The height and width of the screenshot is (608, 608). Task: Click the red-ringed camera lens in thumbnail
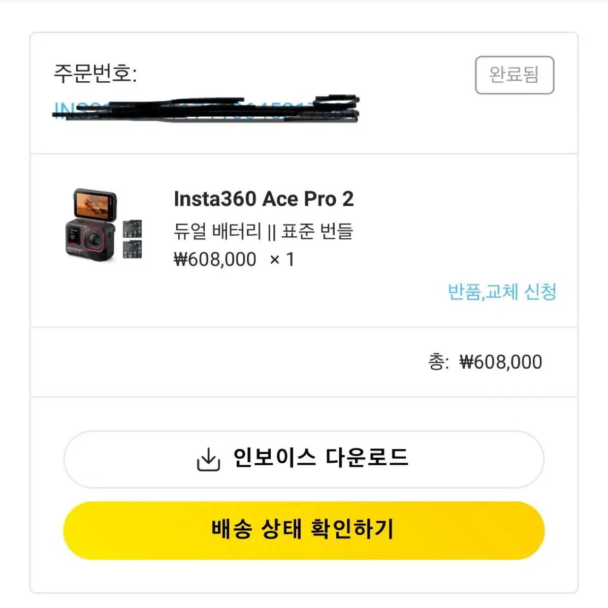pyautogui.click(x=93, y=239)
